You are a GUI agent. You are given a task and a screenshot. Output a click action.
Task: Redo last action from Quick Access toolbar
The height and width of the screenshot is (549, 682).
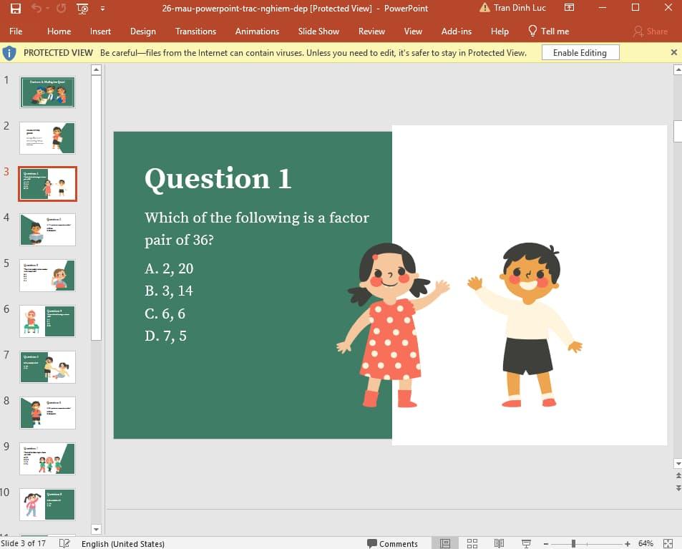tap(61, 9)
